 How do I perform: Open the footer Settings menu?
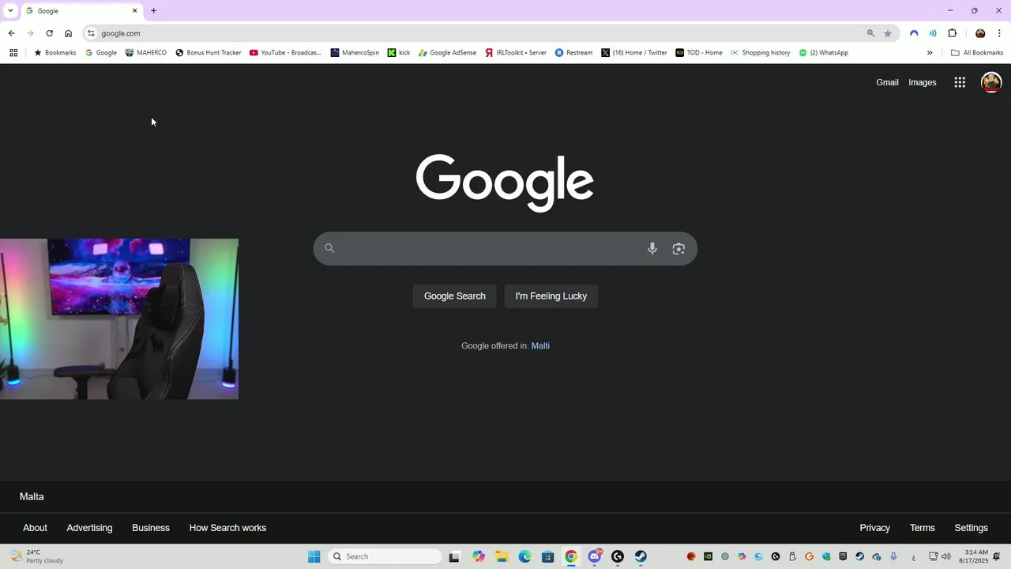pos(971,528)
